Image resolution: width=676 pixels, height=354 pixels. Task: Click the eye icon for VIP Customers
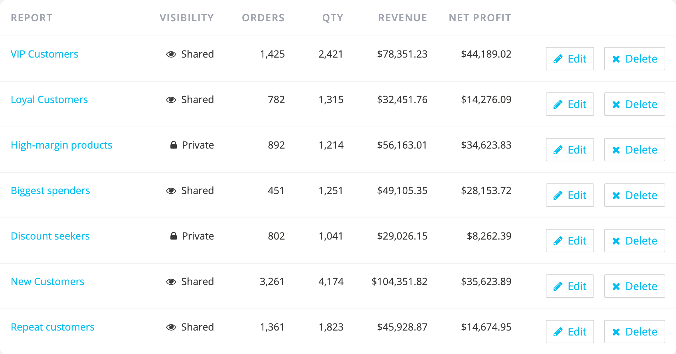click(171, 54)
